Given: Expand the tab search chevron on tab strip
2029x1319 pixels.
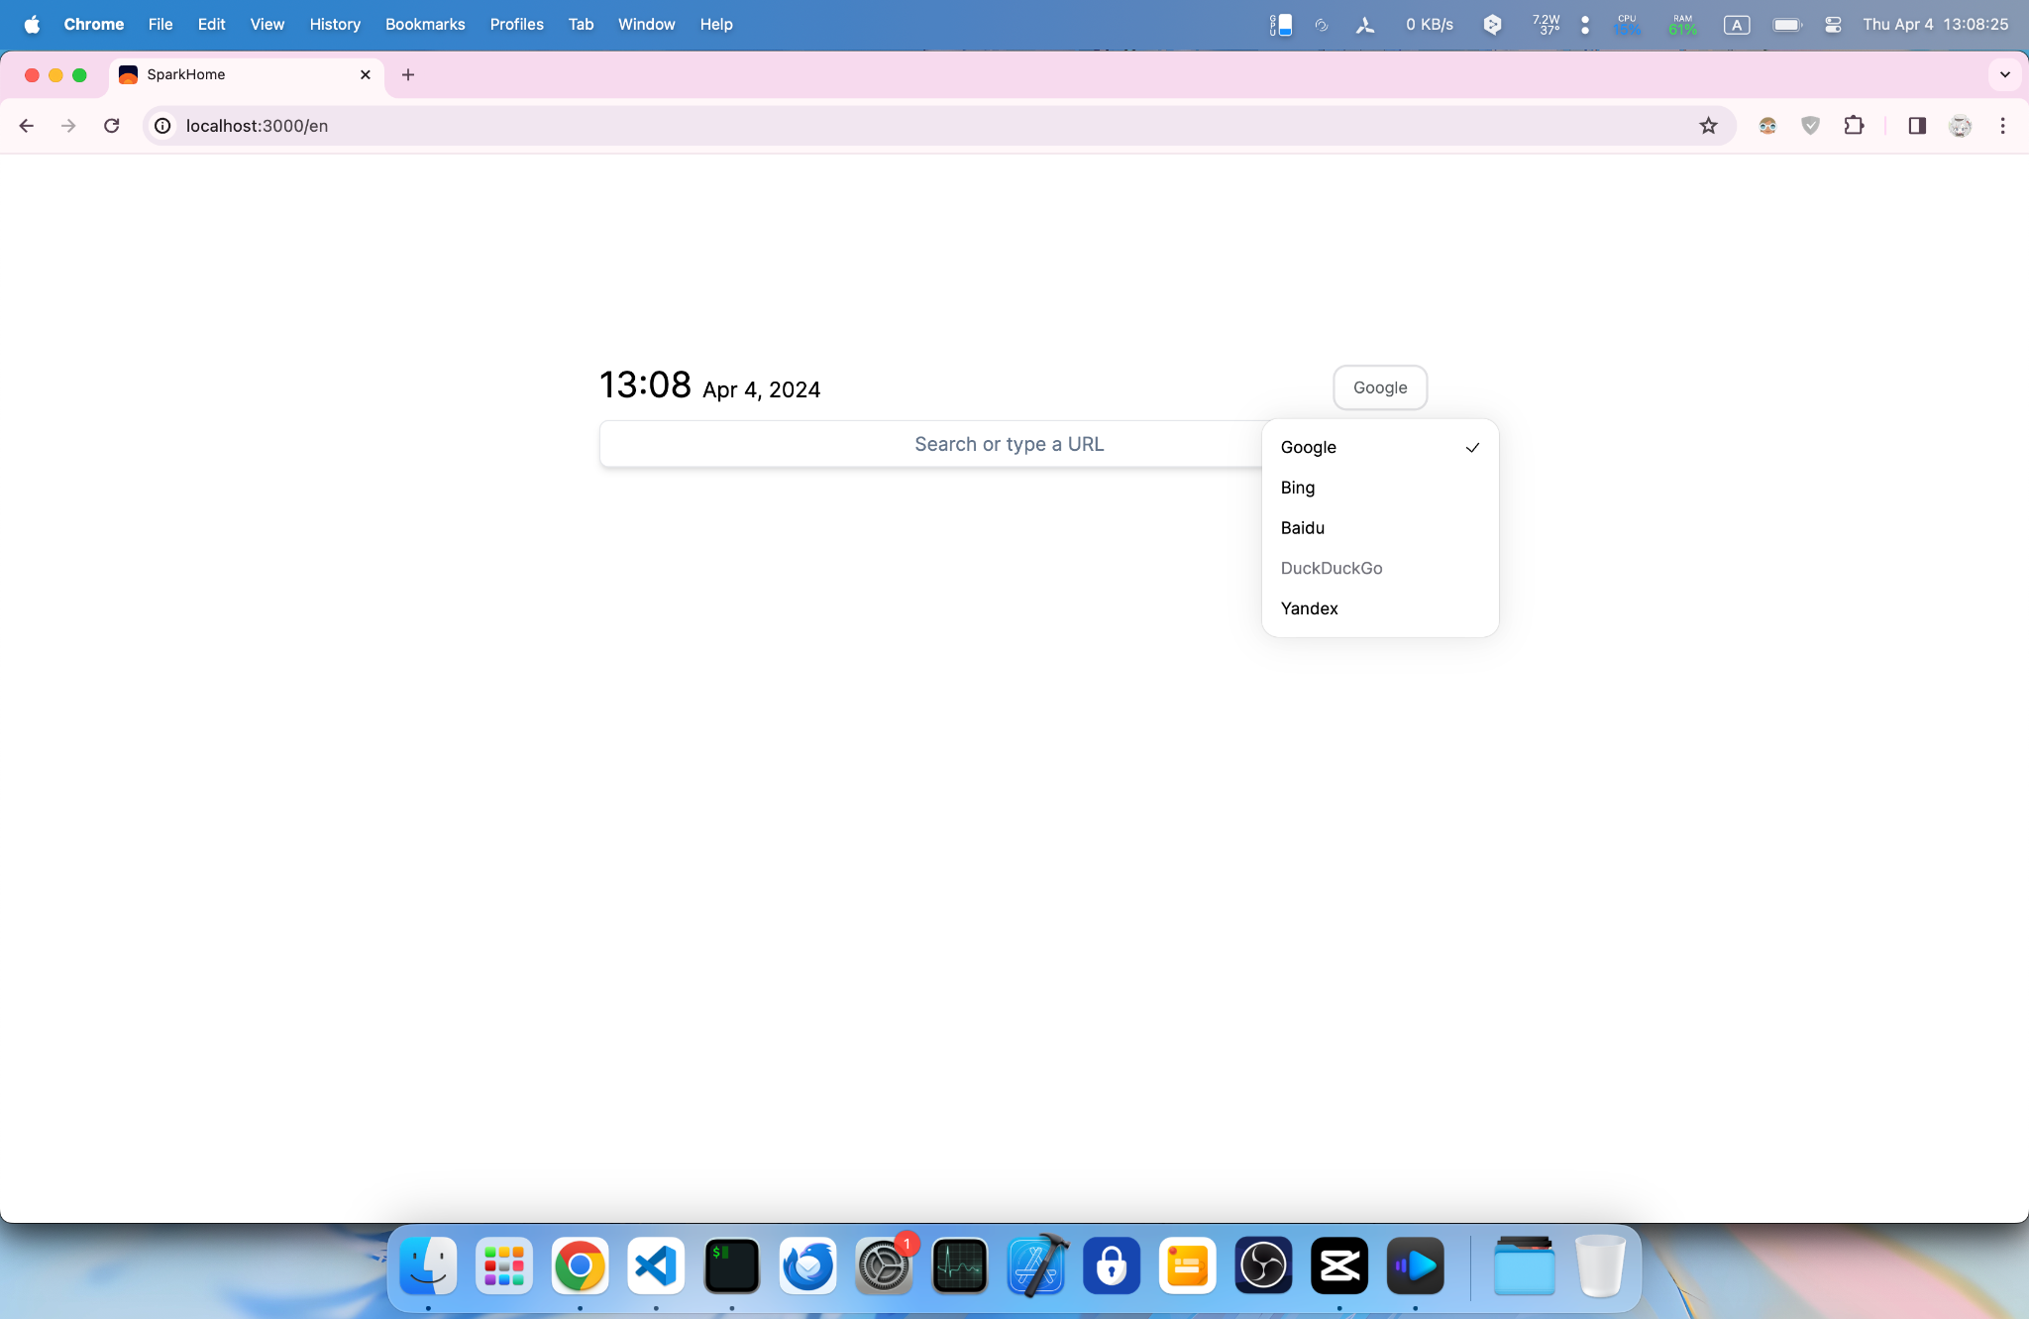Looking at the screenshot, I should [x=2004, y=74].
